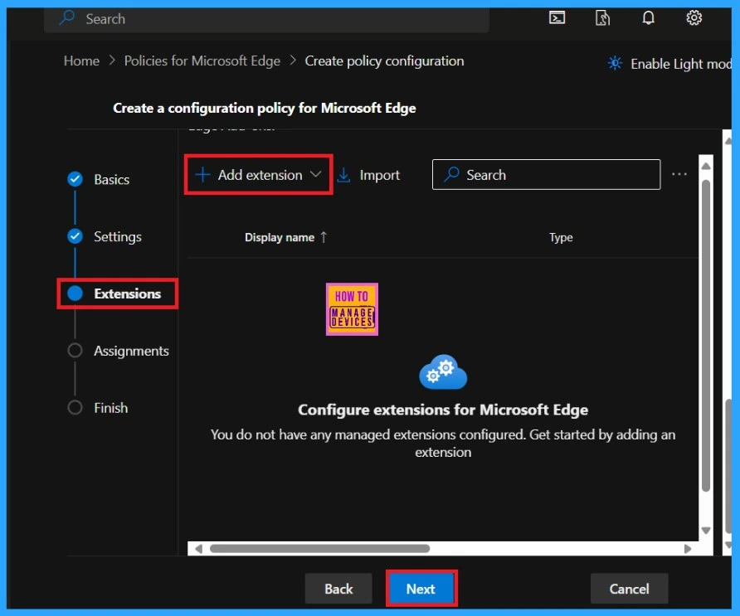Screen dimensions: 740x616
Task: Select the Extensions step
Action: coord(114,293)
